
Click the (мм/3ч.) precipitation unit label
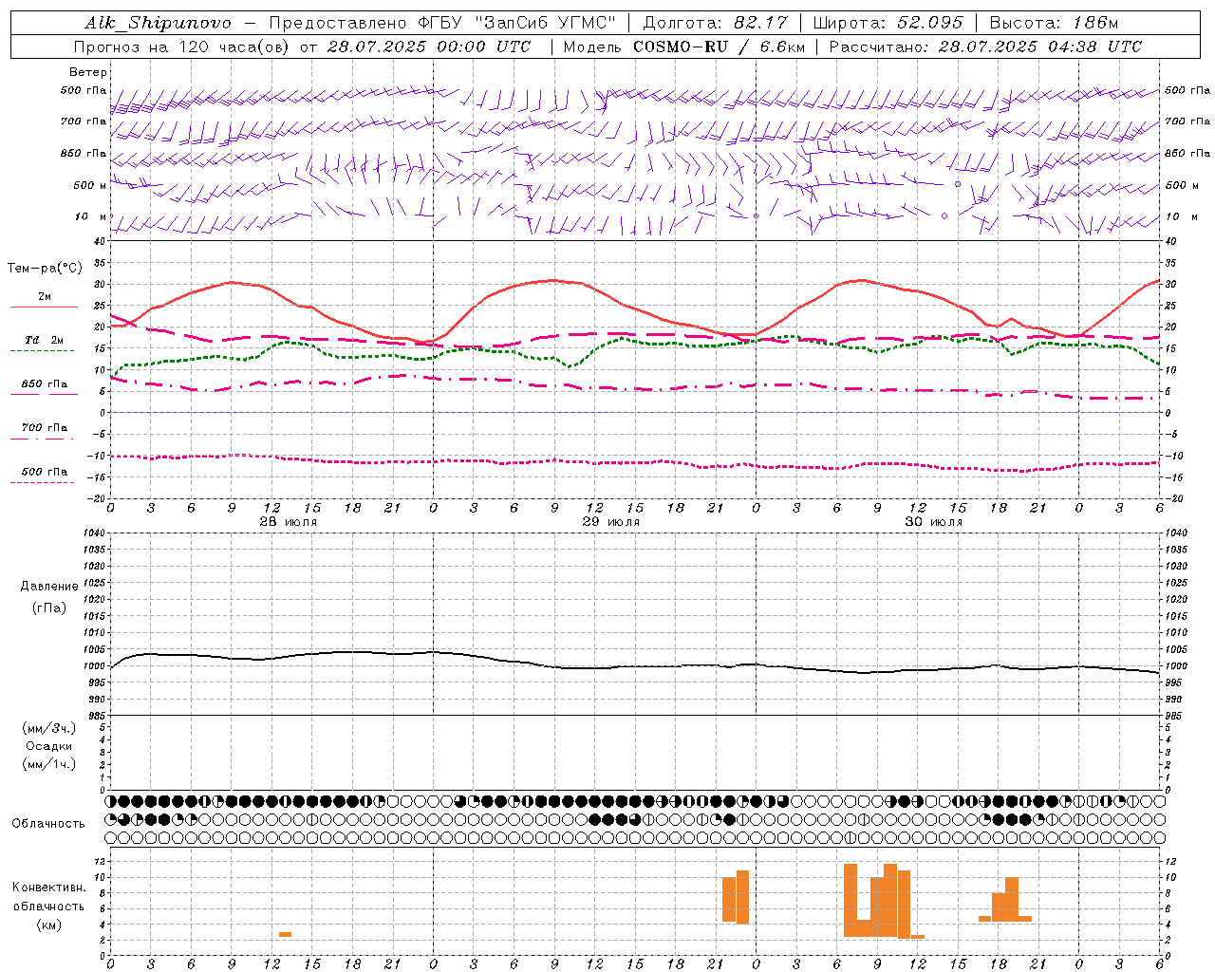click(x=49, y=728)
